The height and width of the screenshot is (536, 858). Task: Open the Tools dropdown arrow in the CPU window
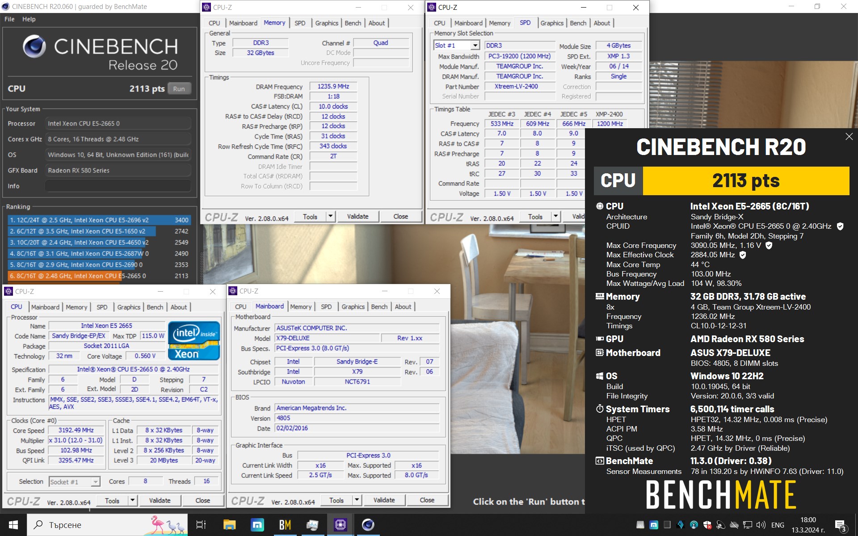click(x=132, y=500)
